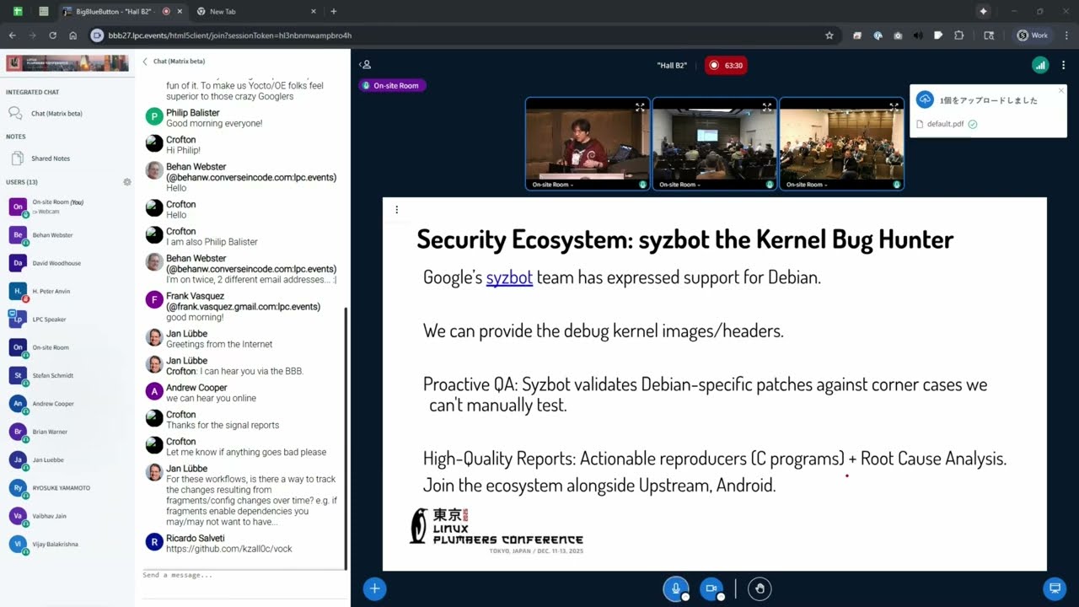Select user Vijay Balakrishna
Screen dimensions: 1079x607
pos(67,544)
